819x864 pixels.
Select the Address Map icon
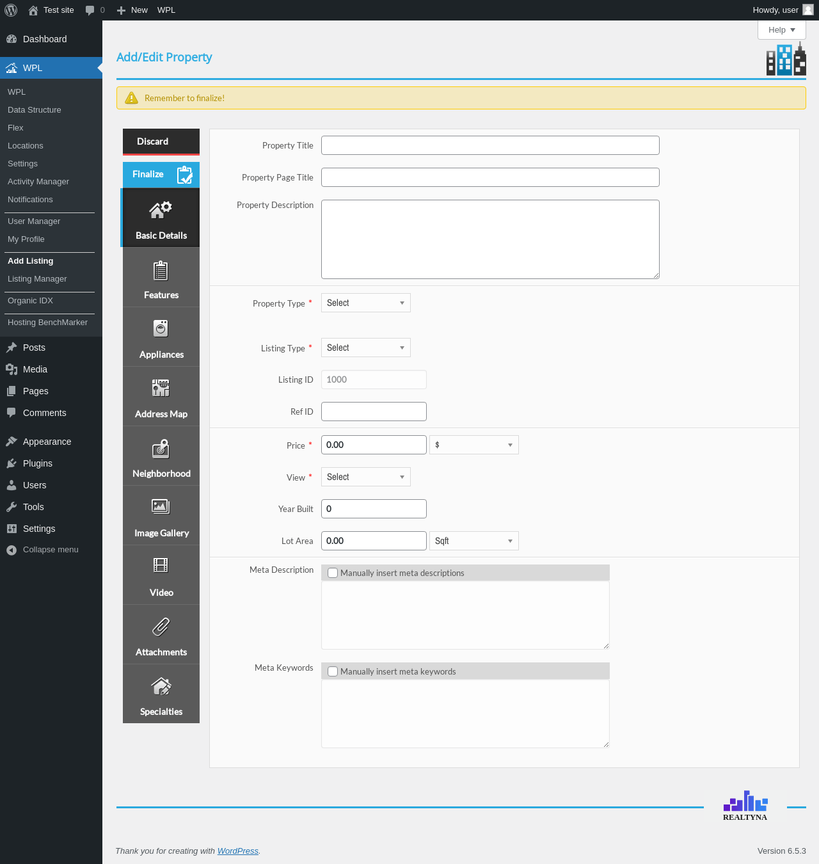point(161,388)
